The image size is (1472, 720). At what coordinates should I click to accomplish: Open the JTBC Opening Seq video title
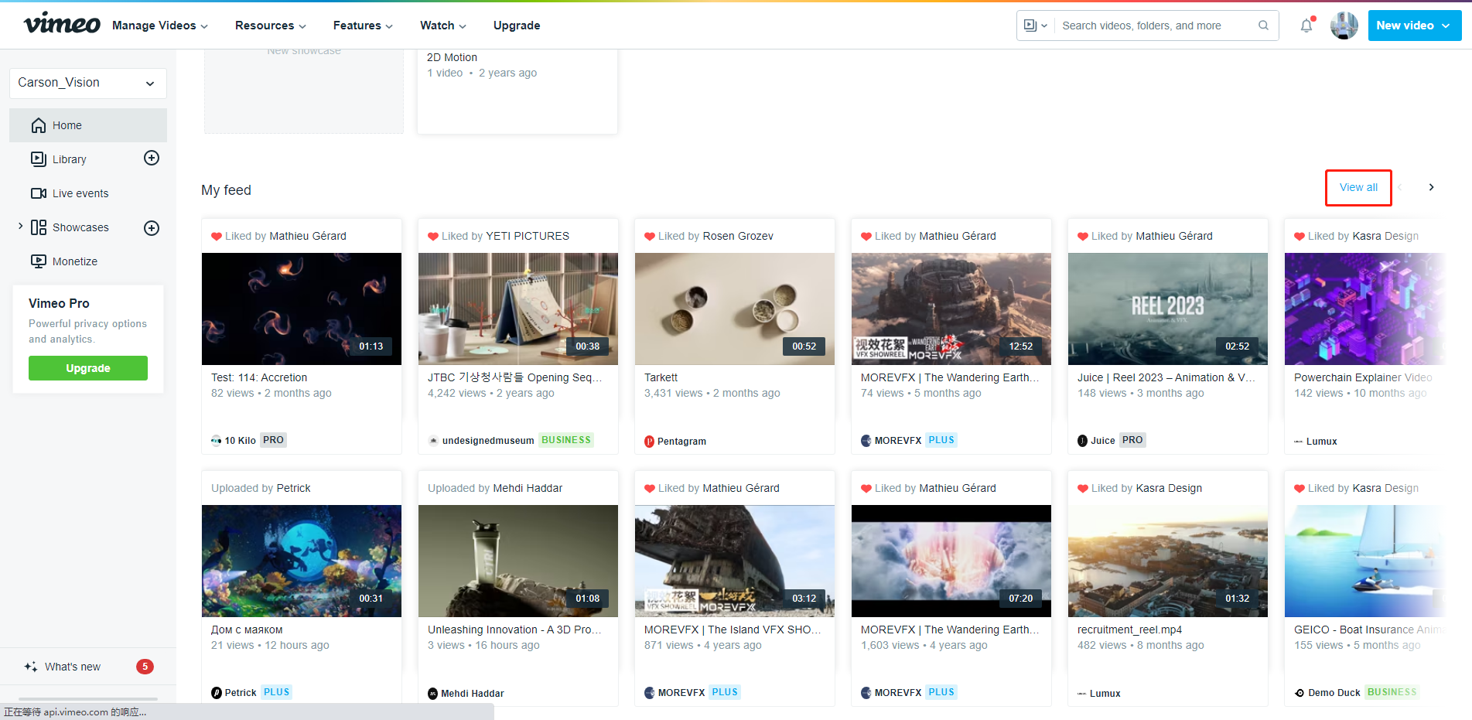pos(515,377)
